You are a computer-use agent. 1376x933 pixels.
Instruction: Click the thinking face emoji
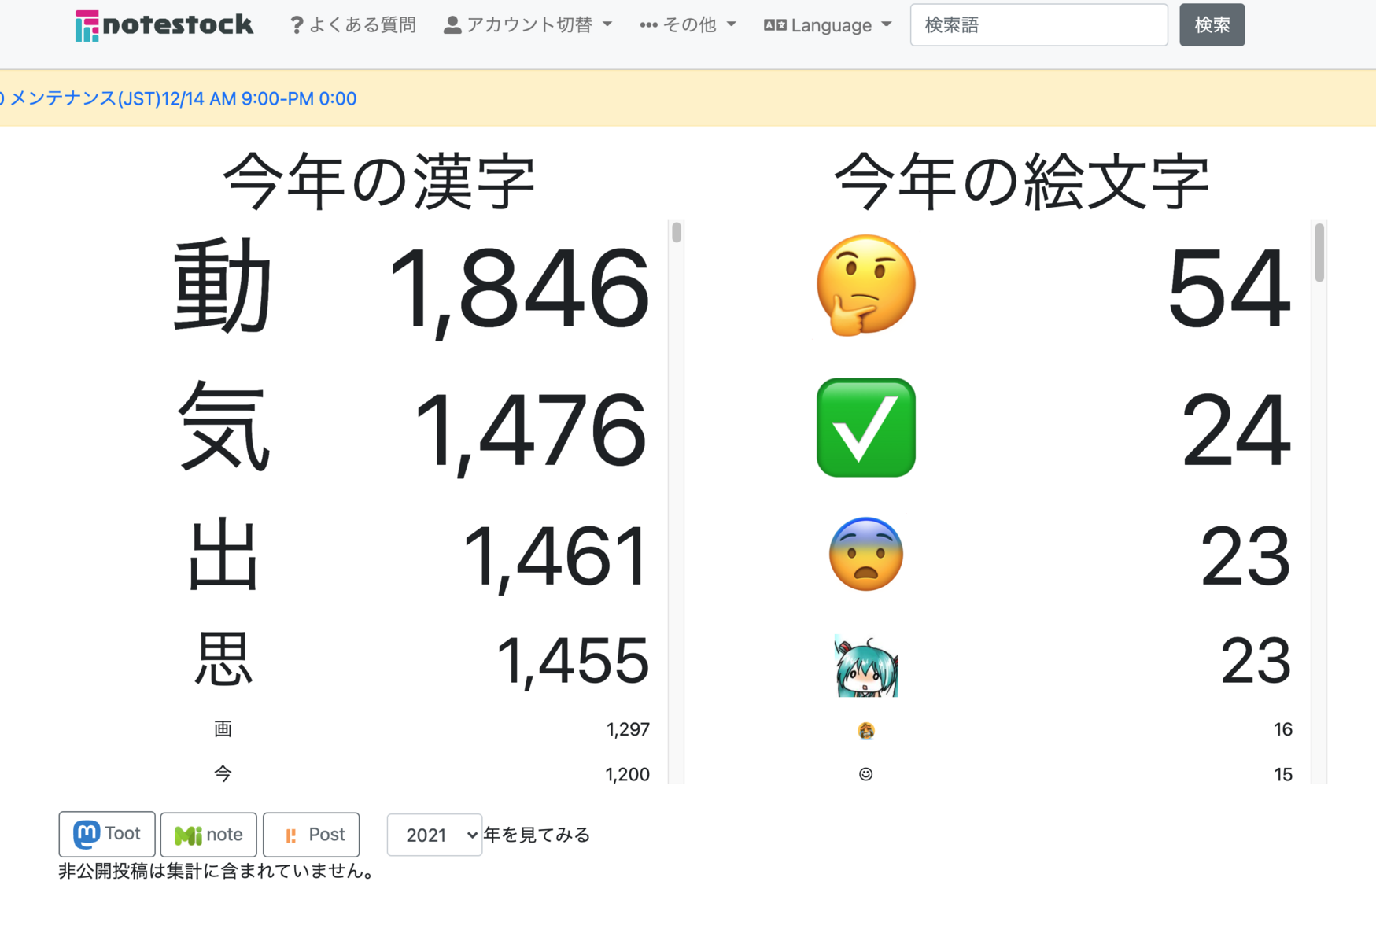pyautogui.click(x=865, y=286)
